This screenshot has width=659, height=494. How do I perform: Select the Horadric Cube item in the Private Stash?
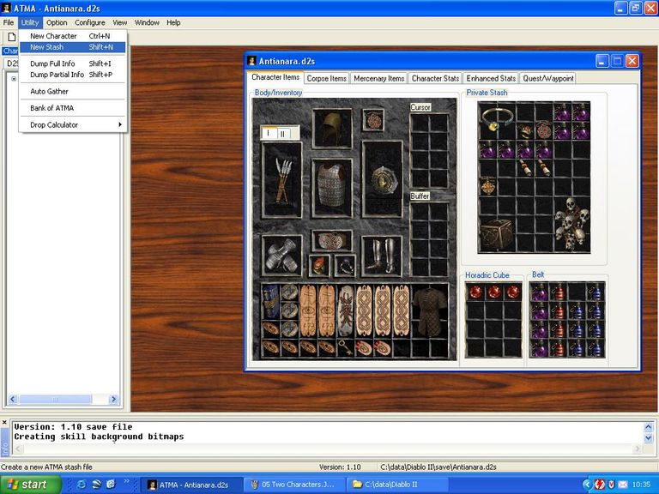click(497, 234)
